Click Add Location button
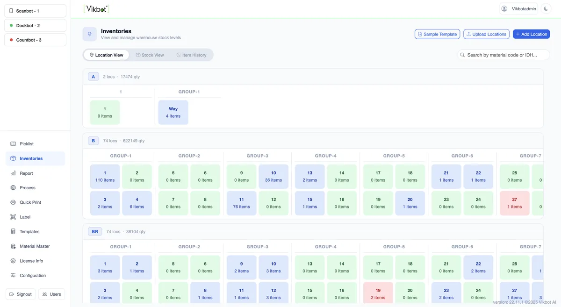Screen dimensions: 561x307 [x=531, y=34]
